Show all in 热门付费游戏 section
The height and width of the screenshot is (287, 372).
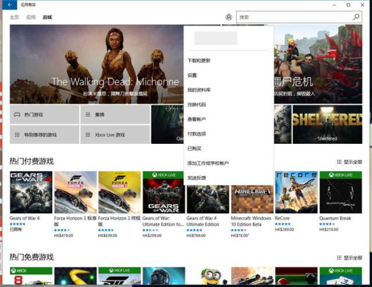350,162
